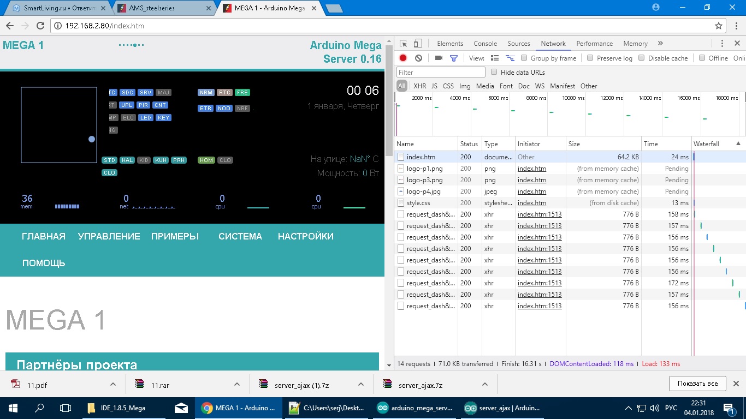Open the index.htm:1513 initiator link of the first request_dash row
The width and height of the screenshot is (746, 419).
pyautogui.click(x=540, y=214)
